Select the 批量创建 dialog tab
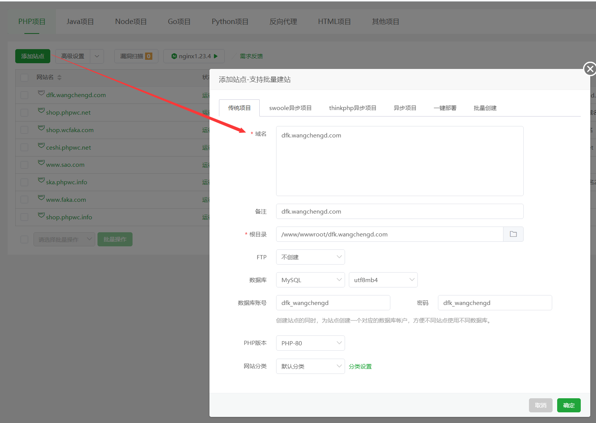 pyautogui.click(x=485, y=108)
